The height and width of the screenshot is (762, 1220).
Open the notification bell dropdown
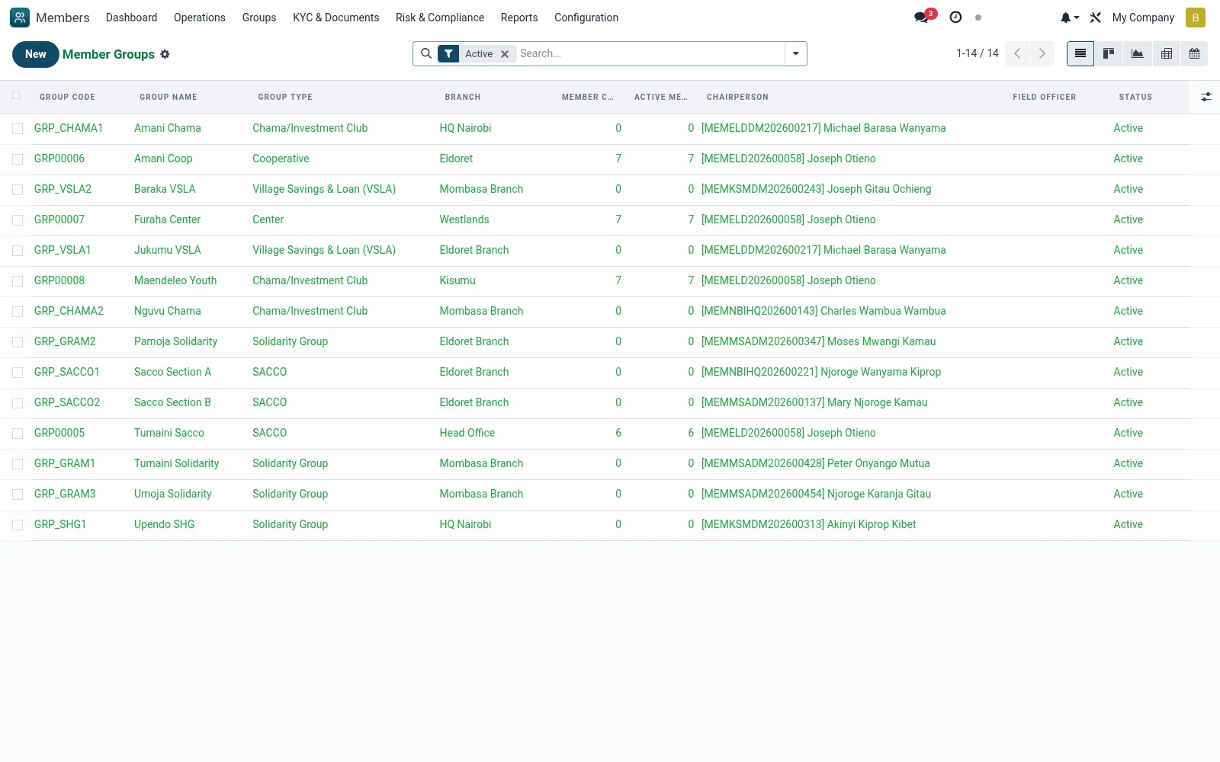tap(1069, 18)
